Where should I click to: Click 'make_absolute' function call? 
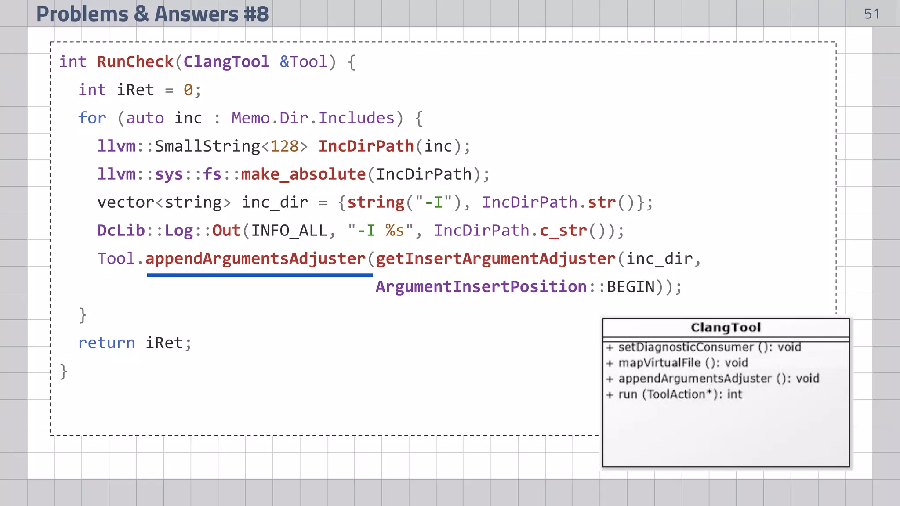[303, 174]
